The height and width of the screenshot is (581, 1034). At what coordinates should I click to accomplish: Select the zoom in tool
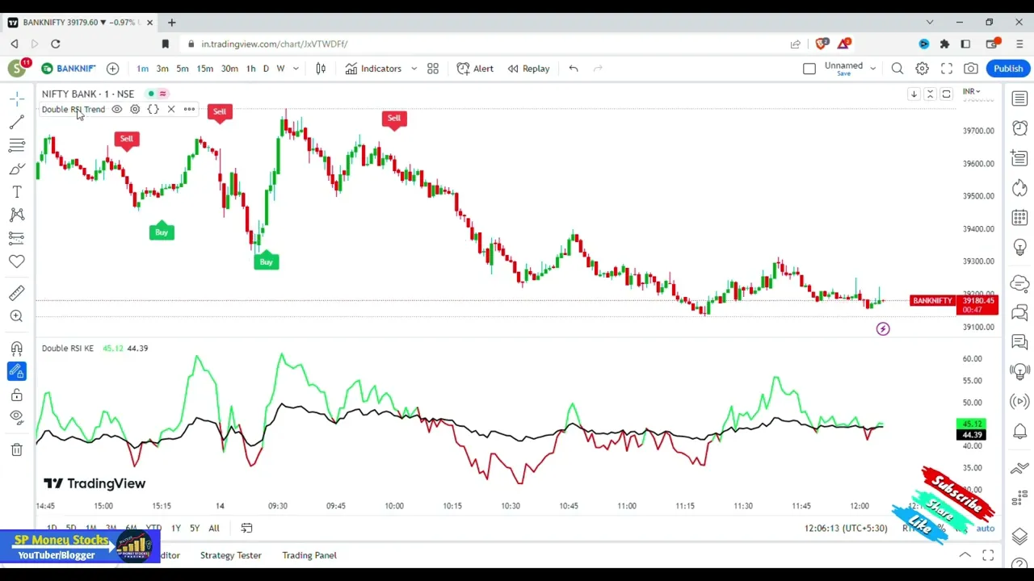click(x=16, y=316)
